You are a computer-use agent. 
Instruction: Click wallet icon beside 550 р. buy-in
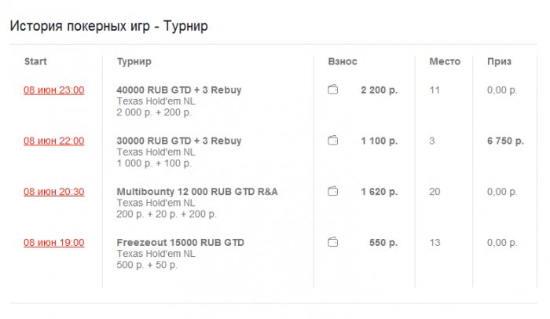(333, 242)
